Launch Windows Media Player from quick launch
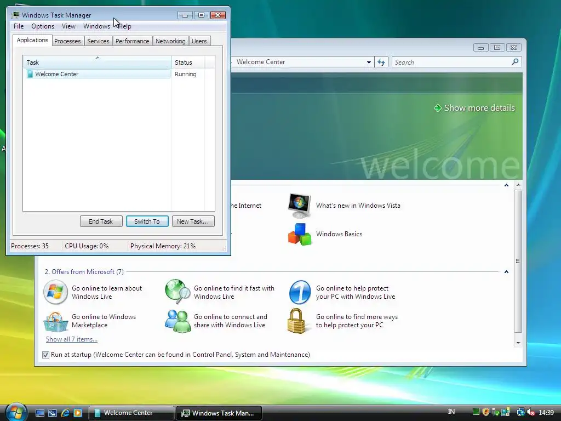 (77, 413)
